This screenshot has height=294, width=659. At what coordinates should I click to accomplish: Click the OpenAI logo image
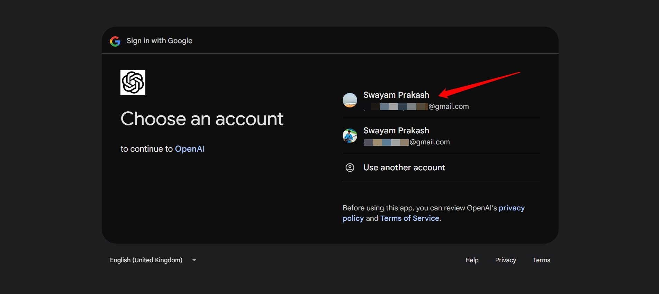point(133,83)
